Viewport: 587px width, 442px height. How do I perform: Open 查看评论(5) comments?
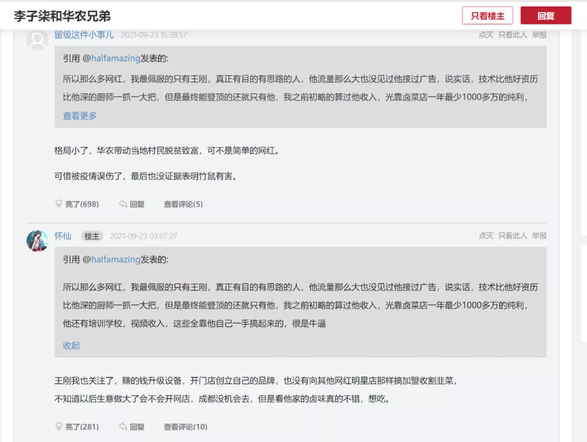tap(183, 204)
